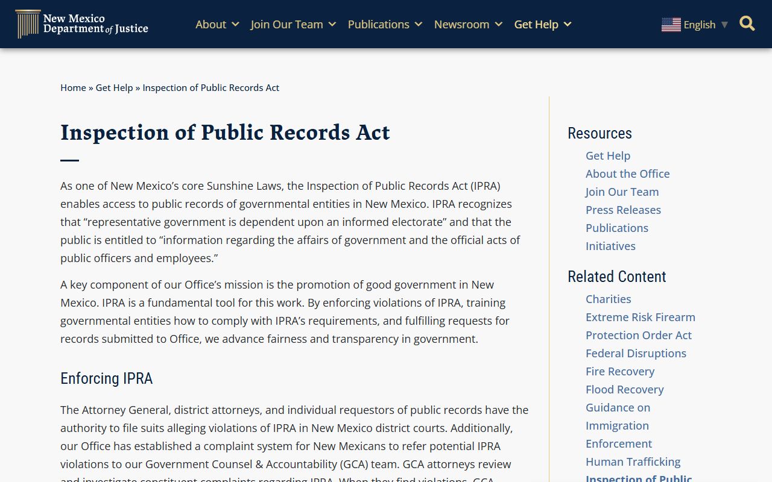Viewport: 772px width, 482px height.
Task: Select English language label in header
Action: [x=700, y=25]
